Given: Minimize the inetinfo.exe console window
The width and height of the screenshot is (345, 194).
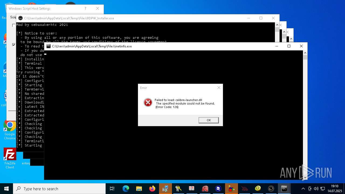Looking at the screenshot, I should pyautogui.click(x=277, y=46).
